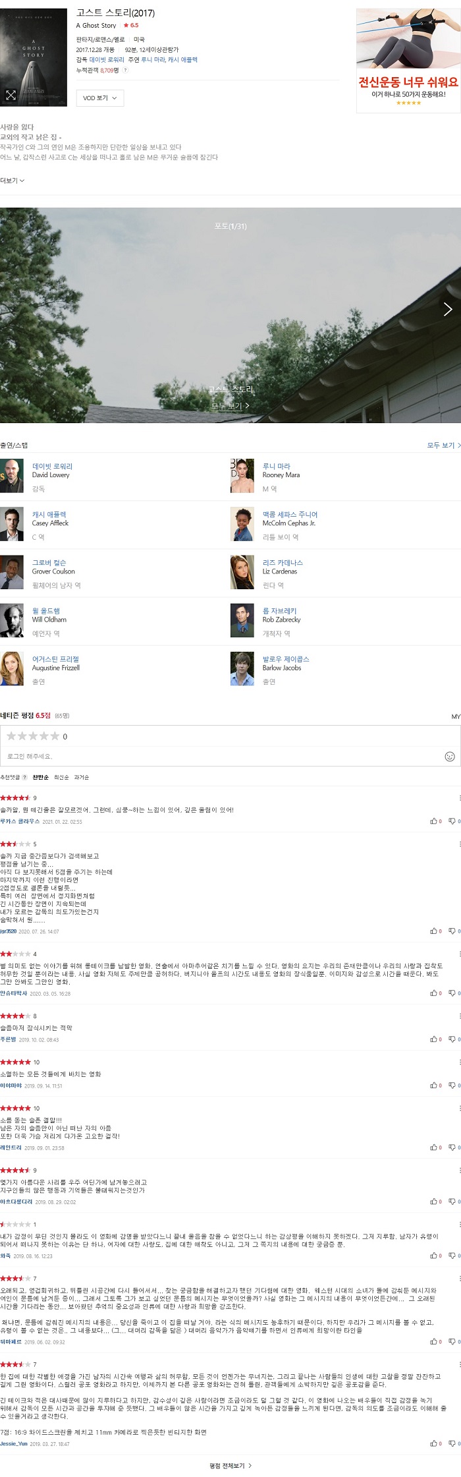Dislike the 레인트리 review
The image size is (461, 1477).
454,1147
